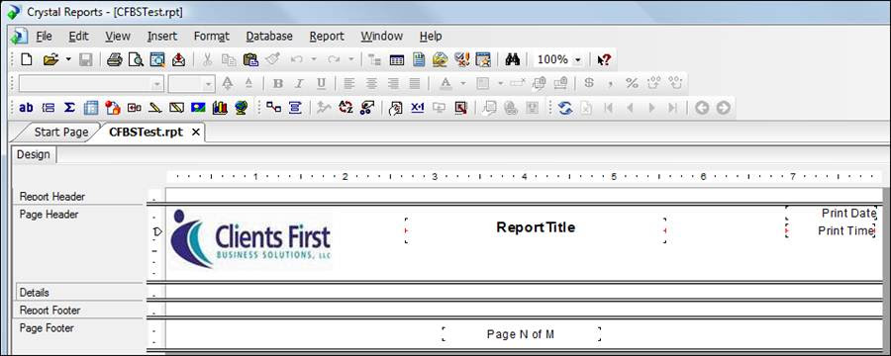This screenshot has width=891, height=356.
Task: Insert a cross-tab grid icon
Action: 91,108
